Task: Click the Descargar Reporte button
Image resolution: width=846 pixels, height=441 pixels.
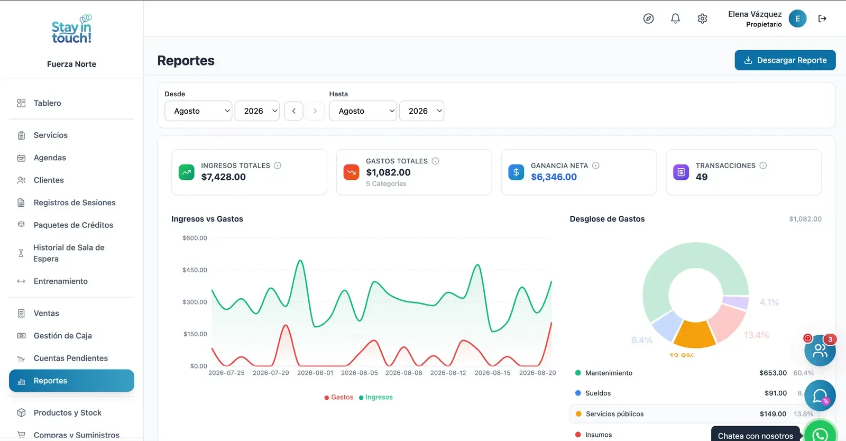Action: (785, 60)
